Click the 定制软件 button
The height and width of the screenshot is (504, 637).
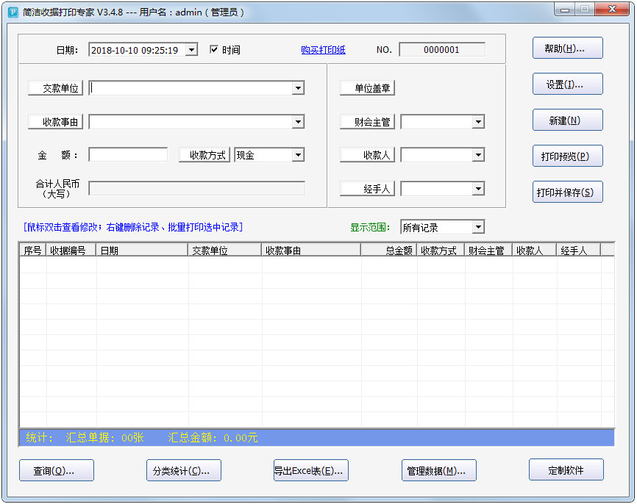[566, 470]
